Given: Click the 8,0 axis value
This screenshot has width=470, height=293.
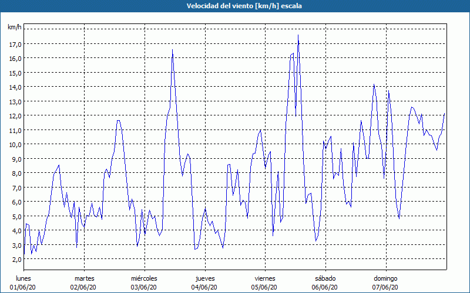Looking at the screenshot, I should pyautogui.click(x=16, y=173).
